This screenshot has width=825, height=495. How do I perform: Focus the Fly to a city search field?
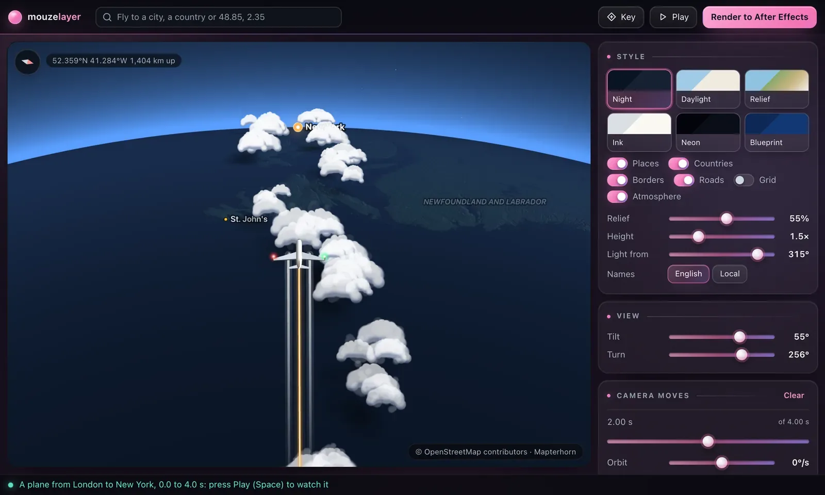(219, 17)
